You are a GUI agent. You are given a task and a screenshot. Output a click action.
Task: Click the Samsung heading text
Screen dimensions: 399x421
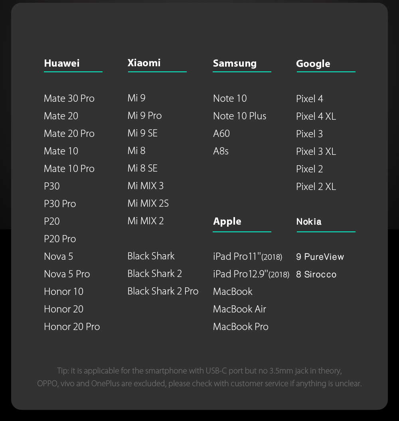[235, 63]
